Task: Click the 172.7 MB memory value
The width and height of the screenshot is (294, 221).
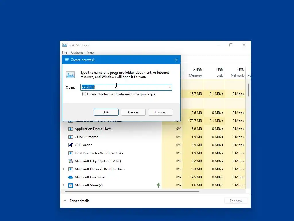Action: click(195, 121)
